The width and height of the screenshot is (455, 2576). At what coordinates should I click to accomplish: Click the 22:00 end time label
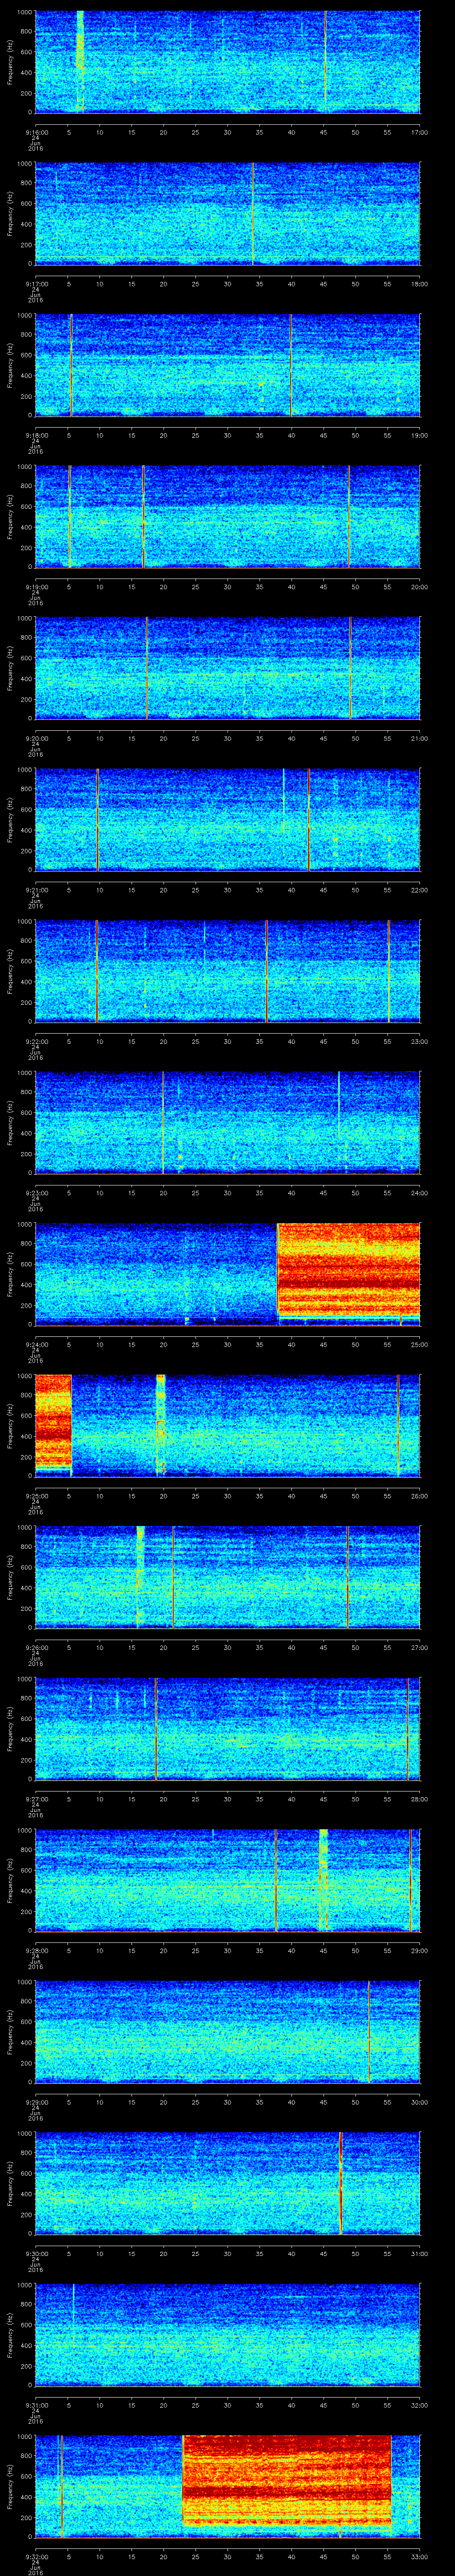click(x=419, y=890)
